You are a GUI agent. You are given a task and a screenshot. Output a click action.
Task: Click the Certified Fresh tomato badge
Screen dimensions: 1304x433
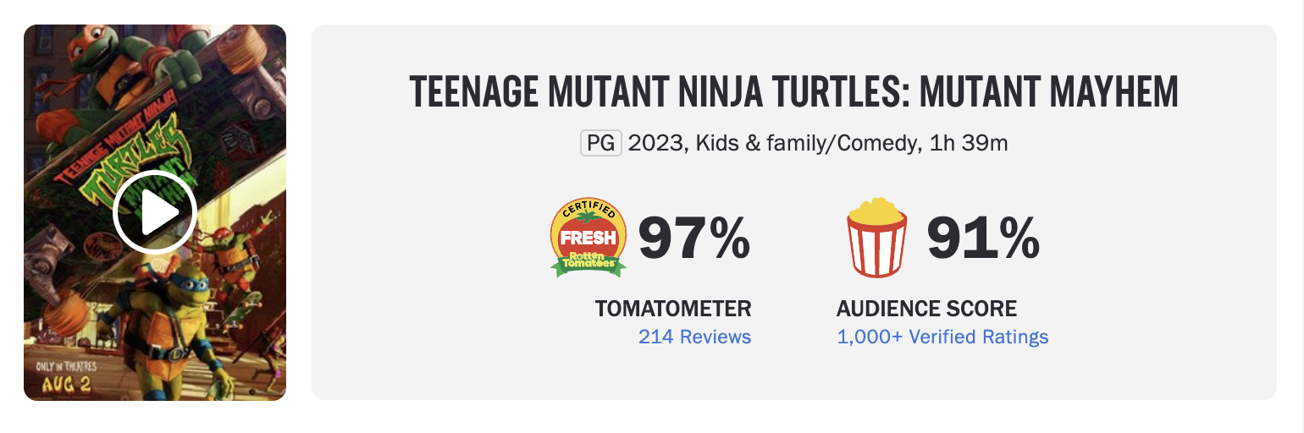point(588,238)
